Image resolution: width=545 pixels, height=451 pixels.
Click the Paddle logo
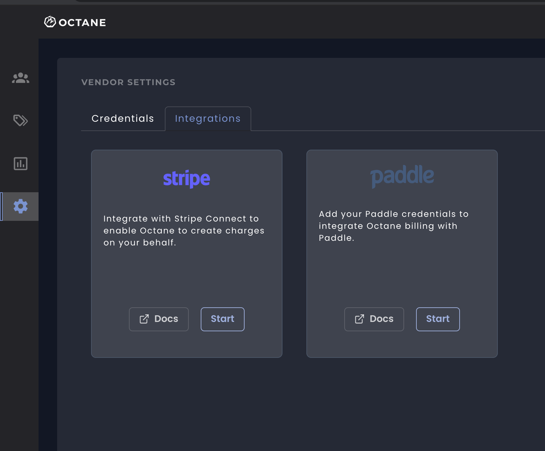(x=402, y=176)
